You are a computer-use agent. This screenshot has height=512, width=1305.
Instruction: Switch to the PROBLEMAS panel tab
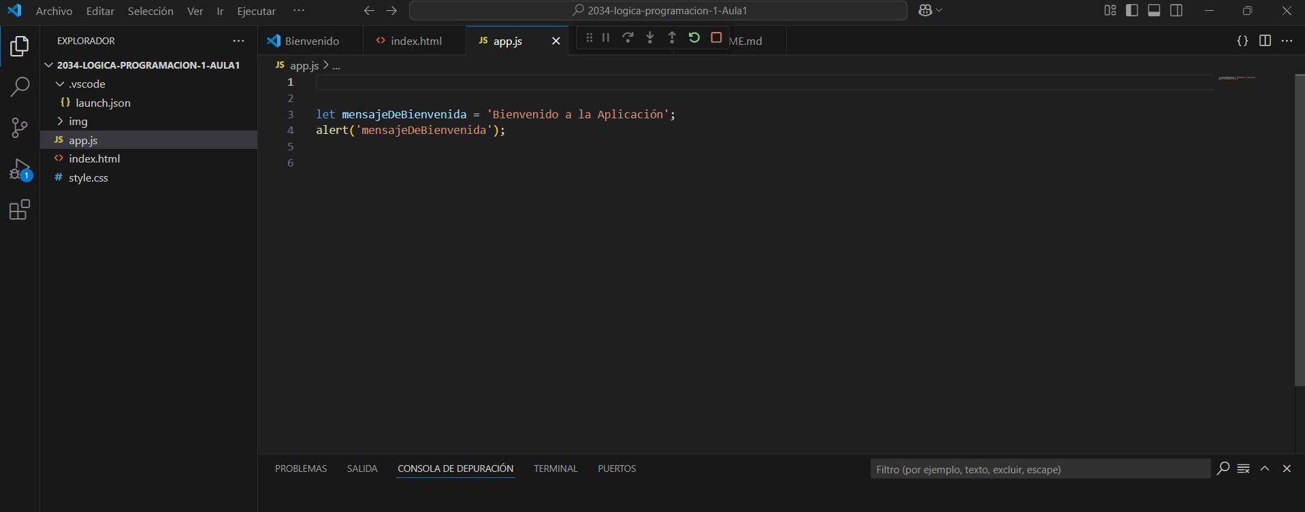[301, 468]
